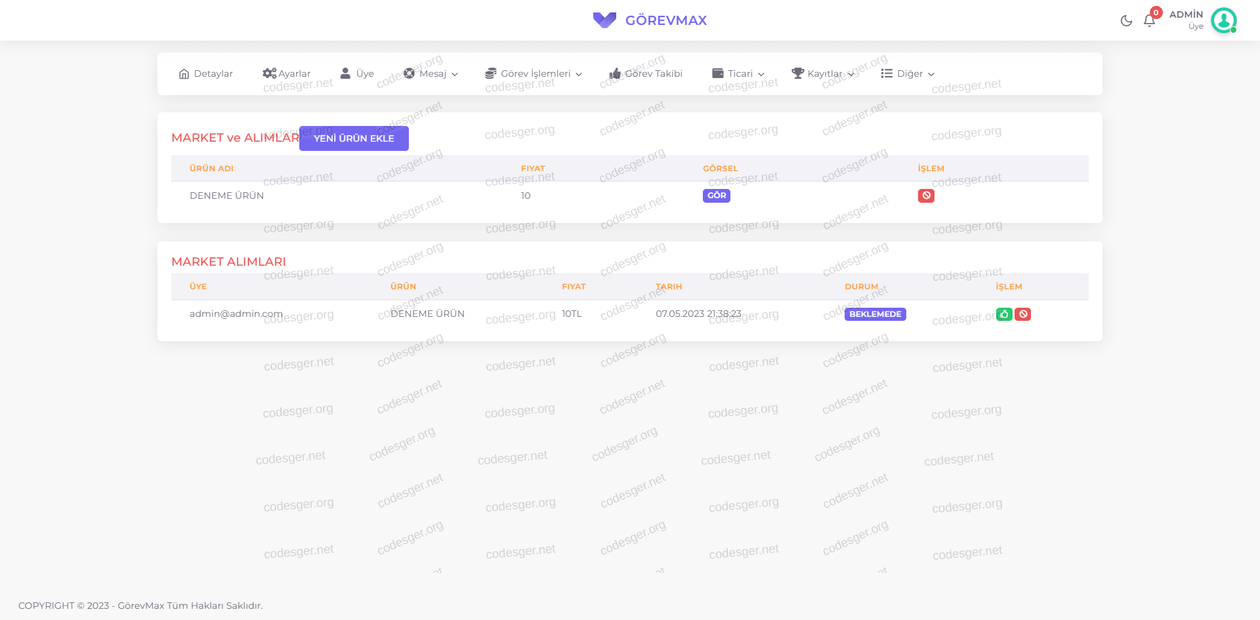Open the Diğer dropdown menu

pos(908,73)
